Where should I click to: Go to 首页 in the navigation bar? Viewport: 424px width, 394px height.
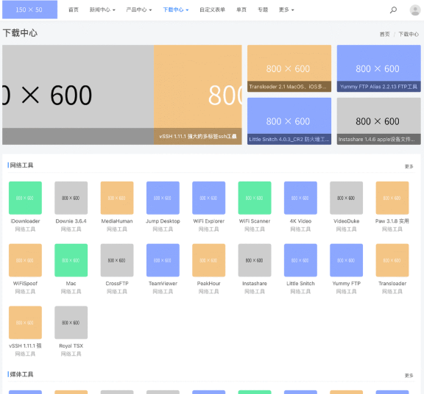click(x=74, y=10)
